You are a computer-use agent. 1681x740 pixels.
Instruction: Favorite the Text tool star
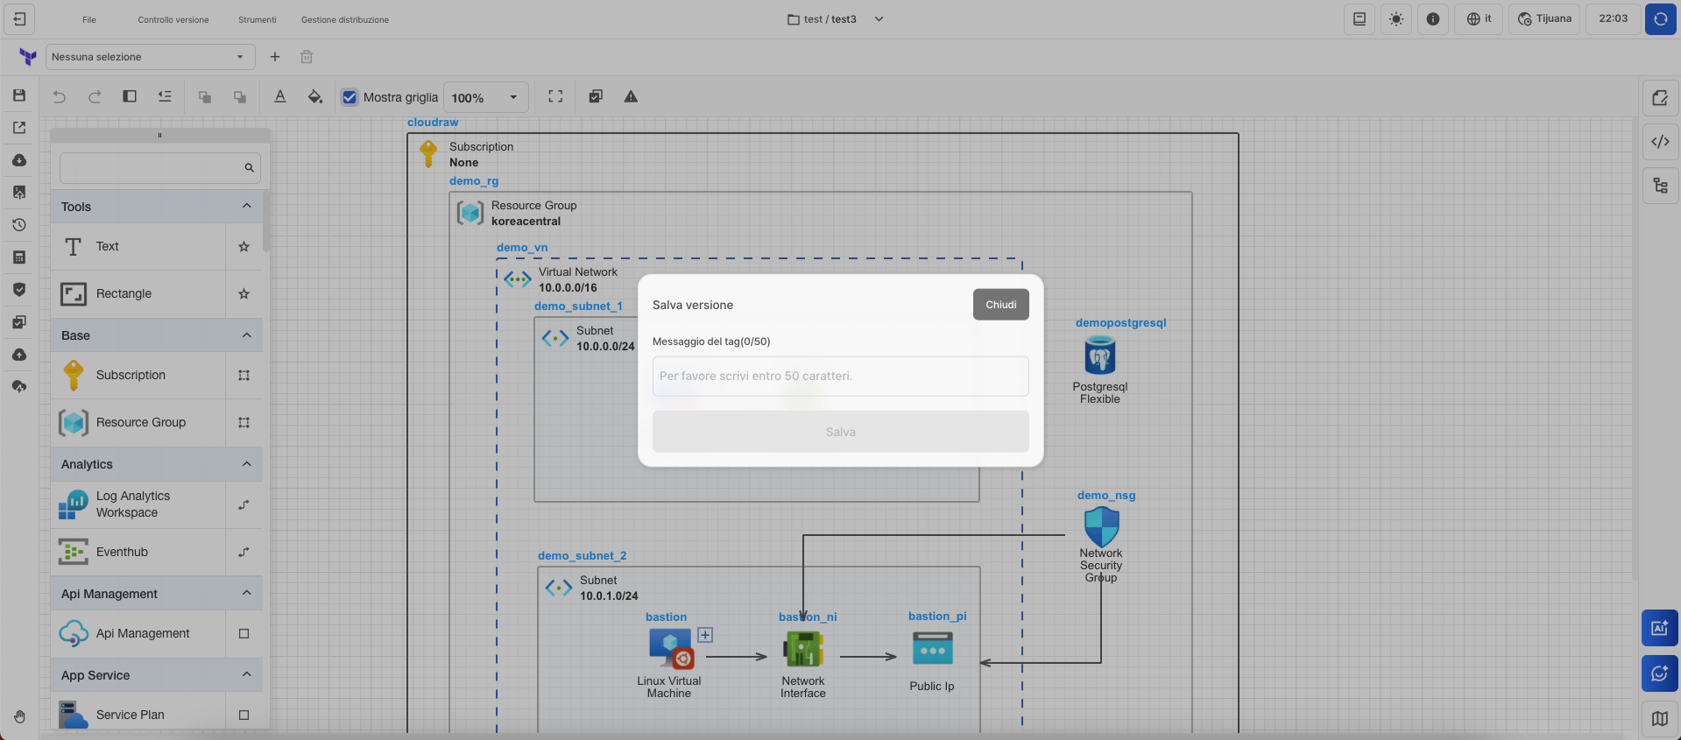(244, 247)
